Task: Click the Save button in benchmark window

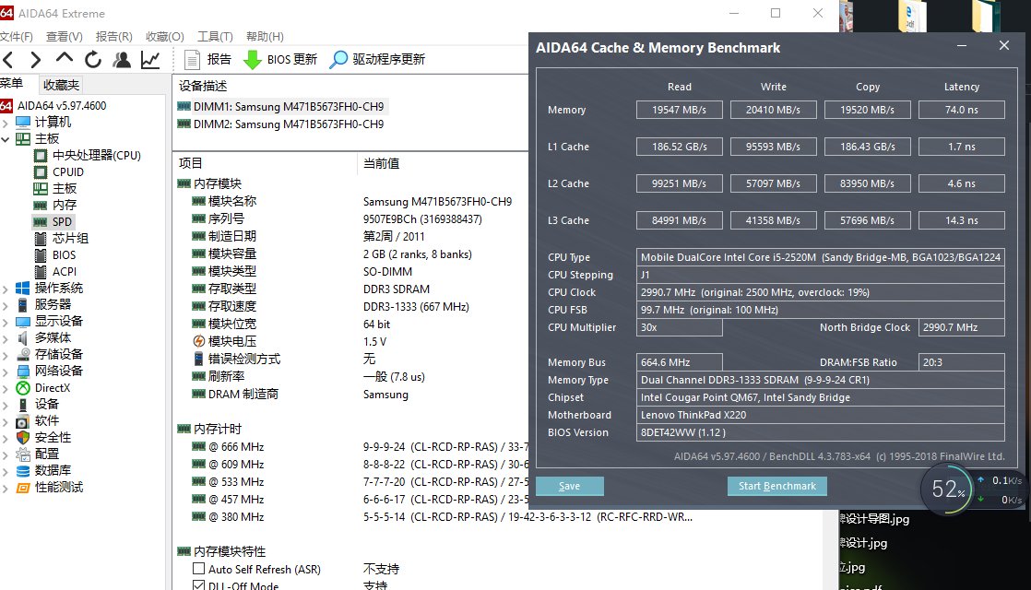Action: [569, 486]
